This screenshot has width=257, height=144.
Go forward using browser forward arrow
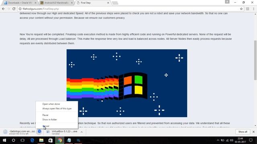pos(8,9)
